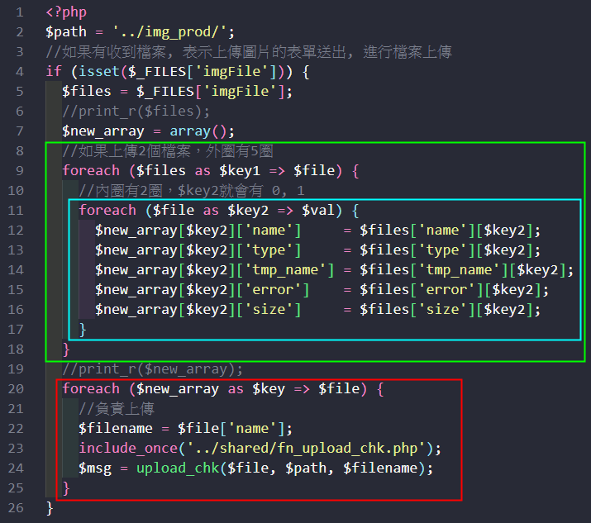Click the '../shared/fn_upload_chk.php' path string
Viewport: 591px width, 523px height.
tap(306, 448)
